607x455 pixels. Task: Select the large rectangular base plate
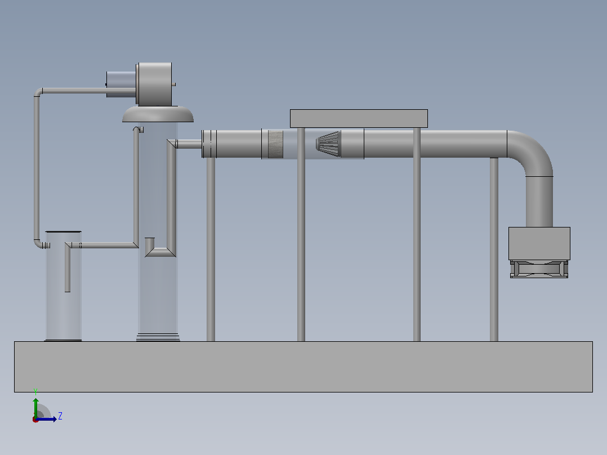(303, 367)
